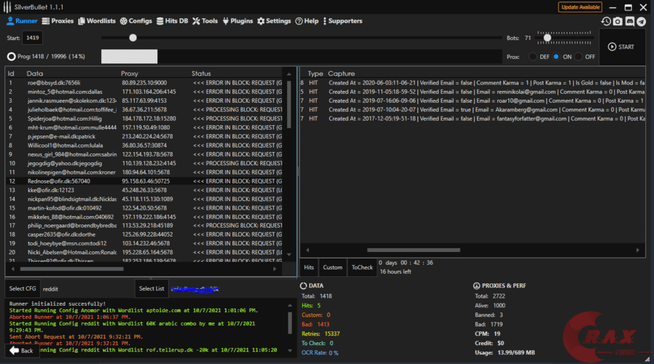Image resolution: width=654 pixels, height=364 pixels.
Task: Click the Start position input field
Action: (x=33, y=37)
